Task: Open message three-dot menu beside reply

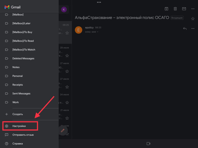Action: [193, 29]
